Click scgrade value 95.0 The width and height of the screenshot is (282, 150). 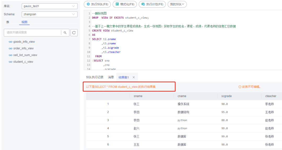pyautogui.click(x=225, y=112)
